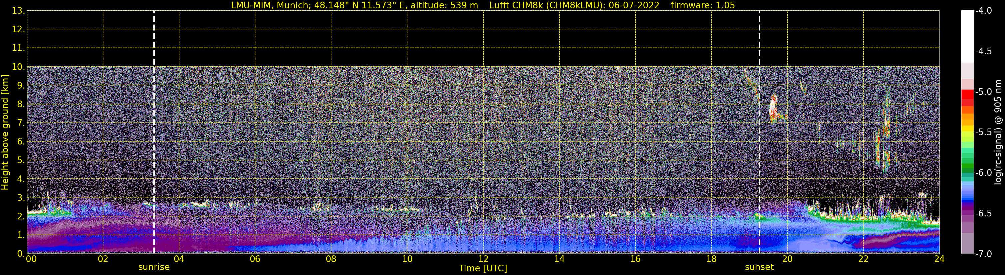Click the 'log(rc-signal) @ 905 nm' colorbar label
The image size is (1005, 275).
998,132
